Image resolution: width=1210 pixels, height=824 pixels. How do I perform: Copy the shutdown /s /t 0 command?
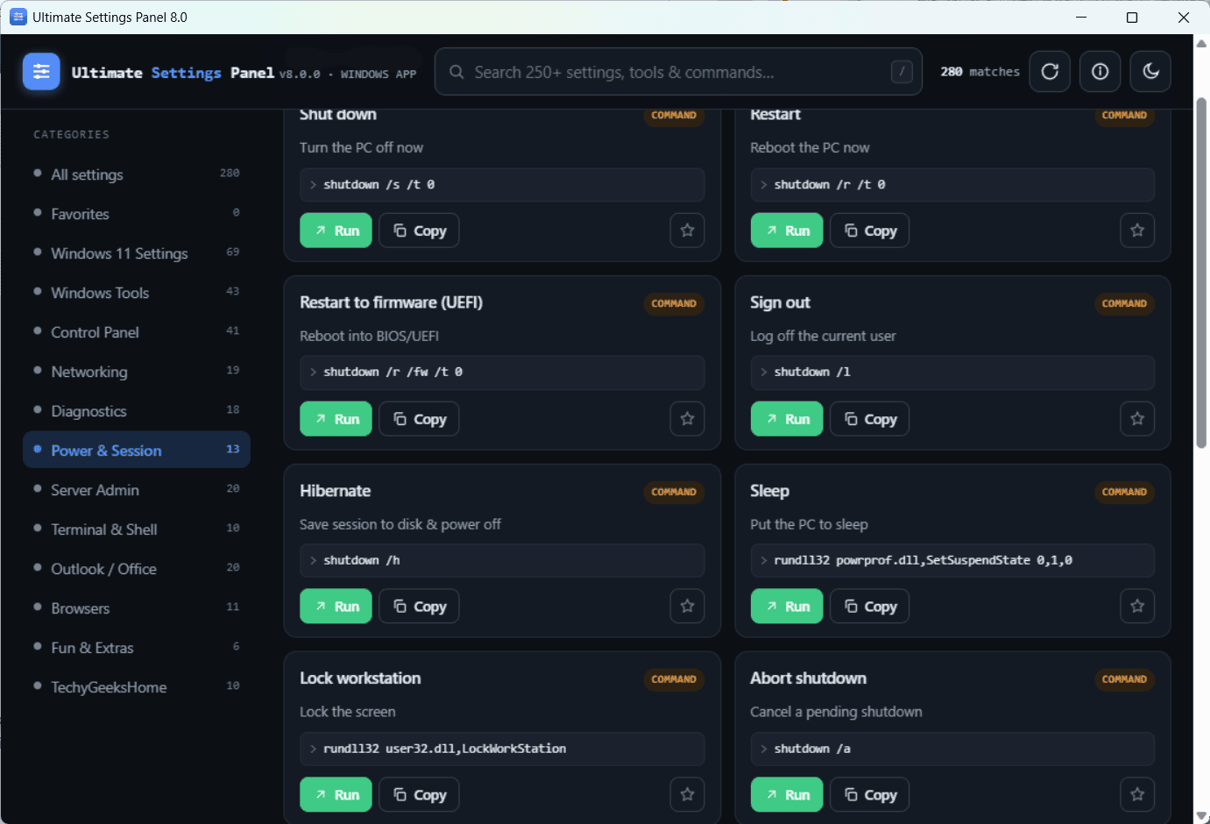coord(420,231)
